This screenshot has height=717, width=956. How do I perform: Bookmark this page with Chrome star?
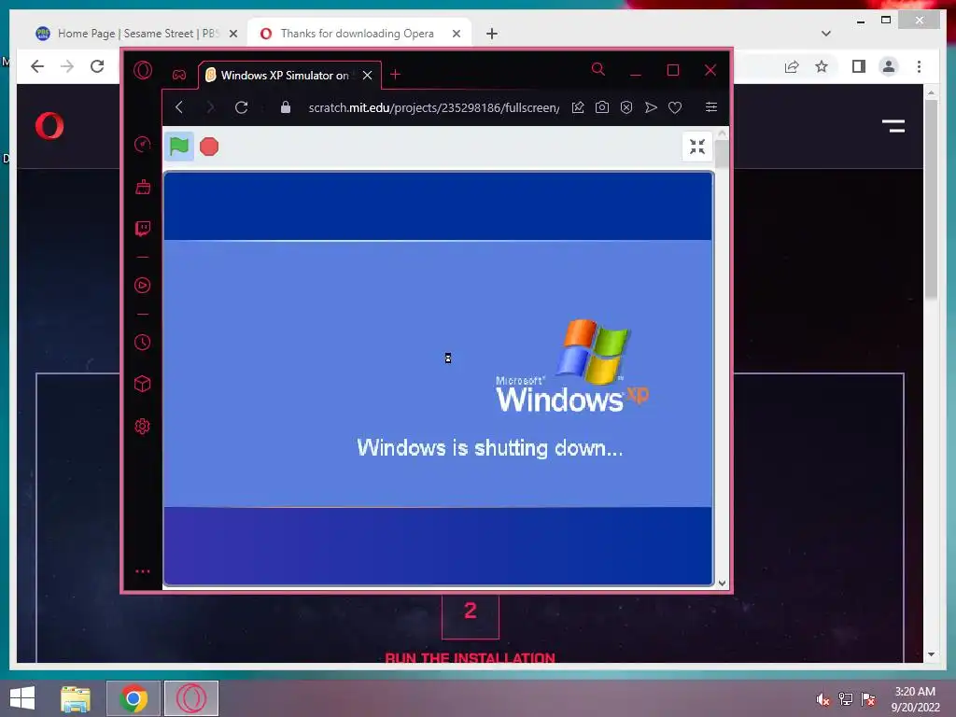tap(822, 66)
